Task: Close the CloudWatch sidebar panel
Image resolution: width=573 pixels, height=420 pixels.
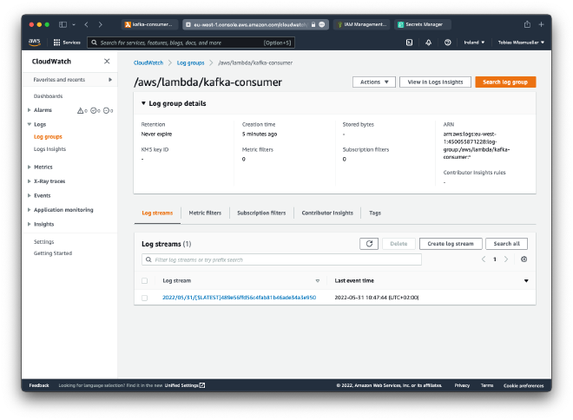Action: (107, 62)
